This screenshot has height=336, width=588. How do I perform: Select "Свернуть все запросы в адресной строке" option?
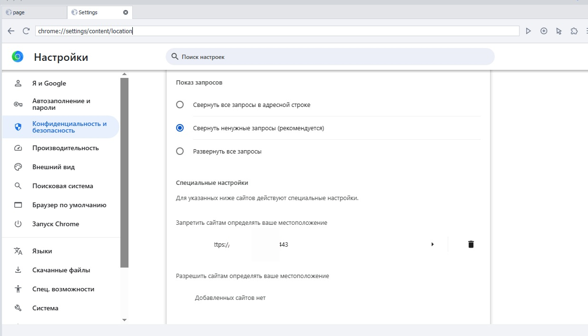180,105
